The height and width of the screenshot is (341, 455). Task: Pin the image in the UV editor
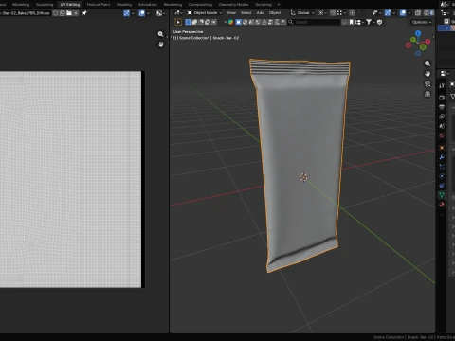point(84,13)
